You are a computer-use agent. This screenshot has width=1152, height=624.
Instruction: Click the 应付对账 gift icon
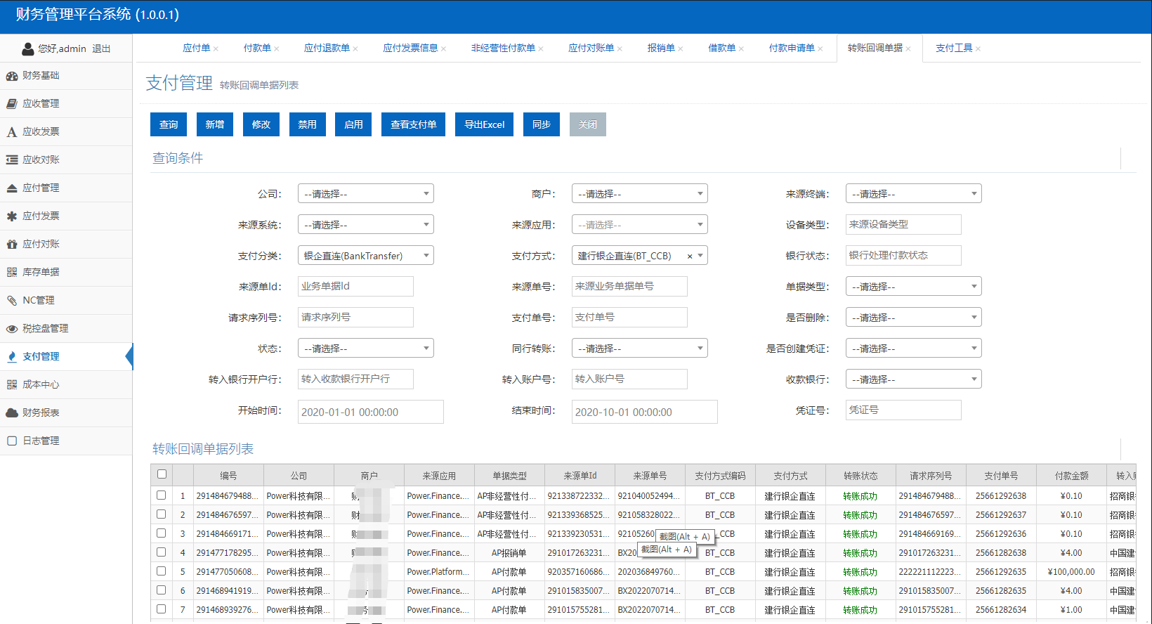(12, 245)
